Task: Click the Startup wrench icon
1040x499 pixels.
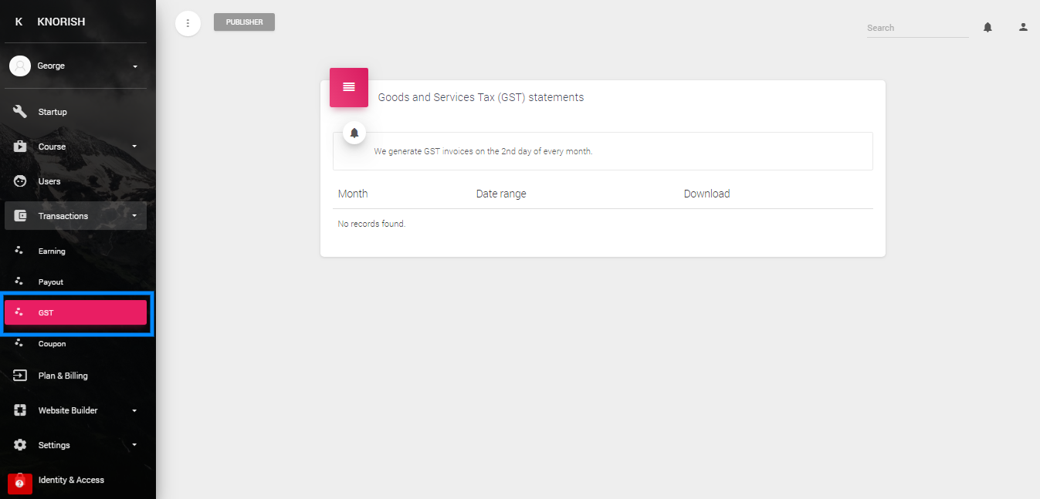Action: [x=20, y=112]
